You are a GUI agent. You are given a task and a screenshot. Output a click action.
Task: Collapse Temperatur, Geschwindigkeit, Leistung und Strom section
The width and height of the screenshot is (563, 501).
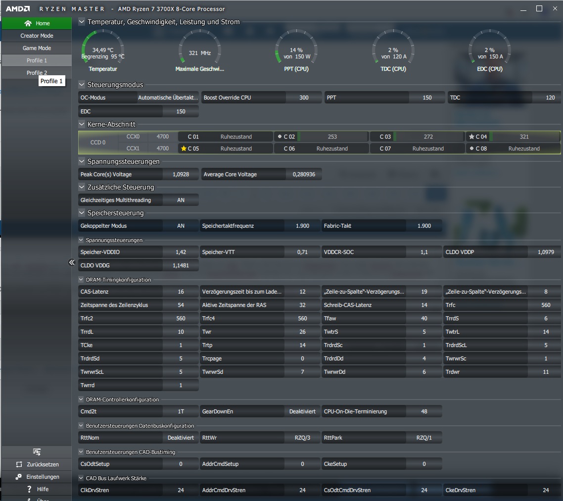(x=82, y=22)
